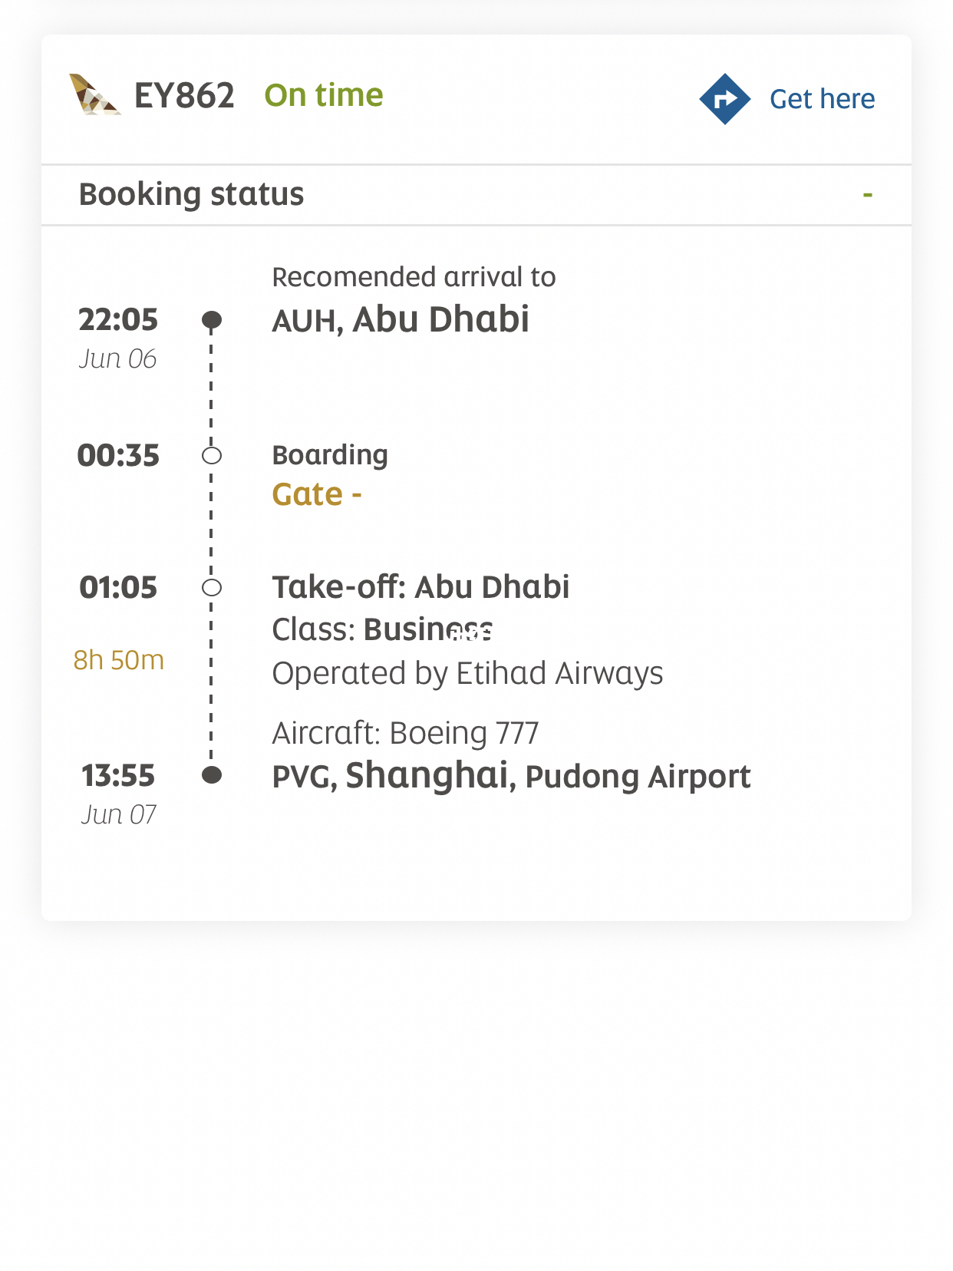The height and width of the screenshot is (1271, 953).
Task: Select flight number EY862
Action: (x=184, y=96)
